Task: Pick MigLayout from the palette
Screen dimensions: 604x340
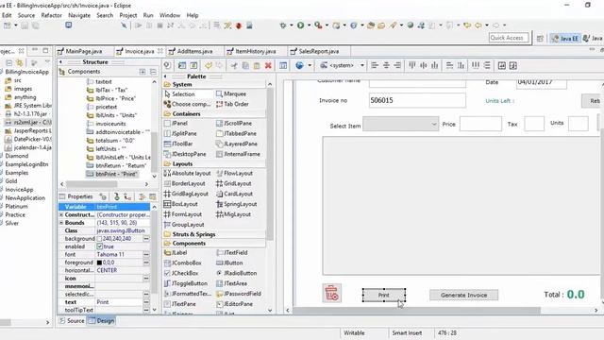Action: pyautogui.click(x=233, y=214)
